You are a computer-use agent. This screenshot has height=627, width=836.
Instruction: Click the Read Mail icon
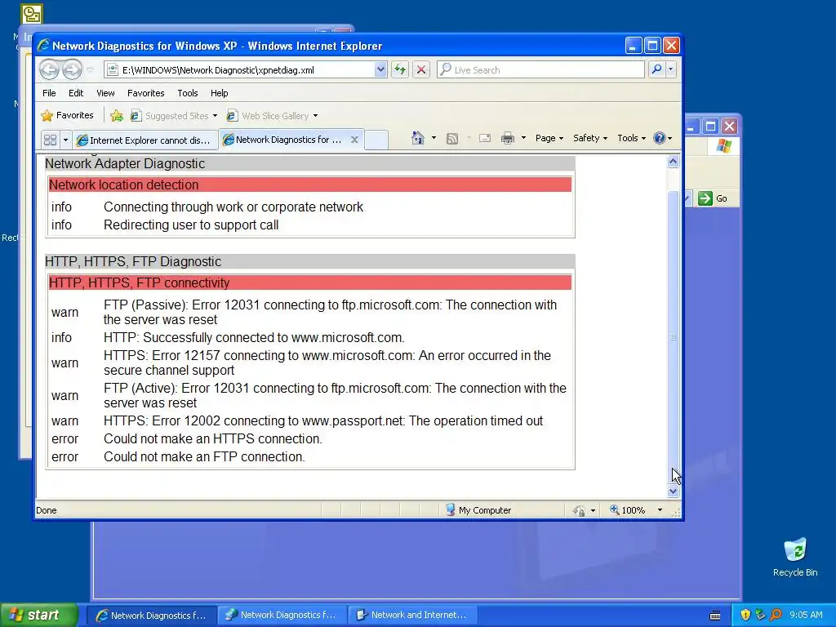coord(485,139)
